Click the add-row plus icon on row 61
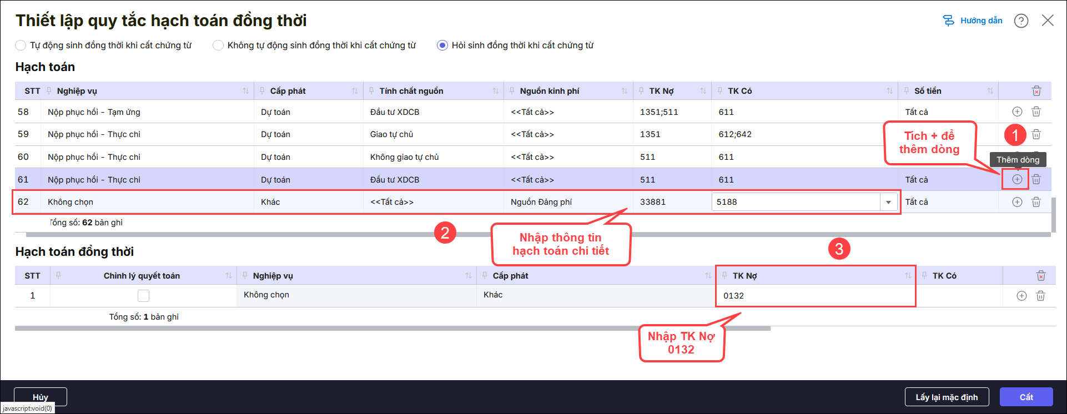This screenshot has width=1067, height=414. pyautogui.click(x=1016, y=179)
